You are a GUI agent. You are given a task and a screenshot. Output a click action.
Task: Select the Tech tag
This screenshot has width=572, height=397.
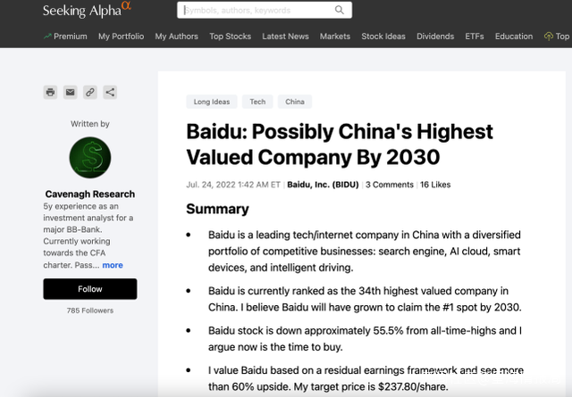tap(257, 102)
